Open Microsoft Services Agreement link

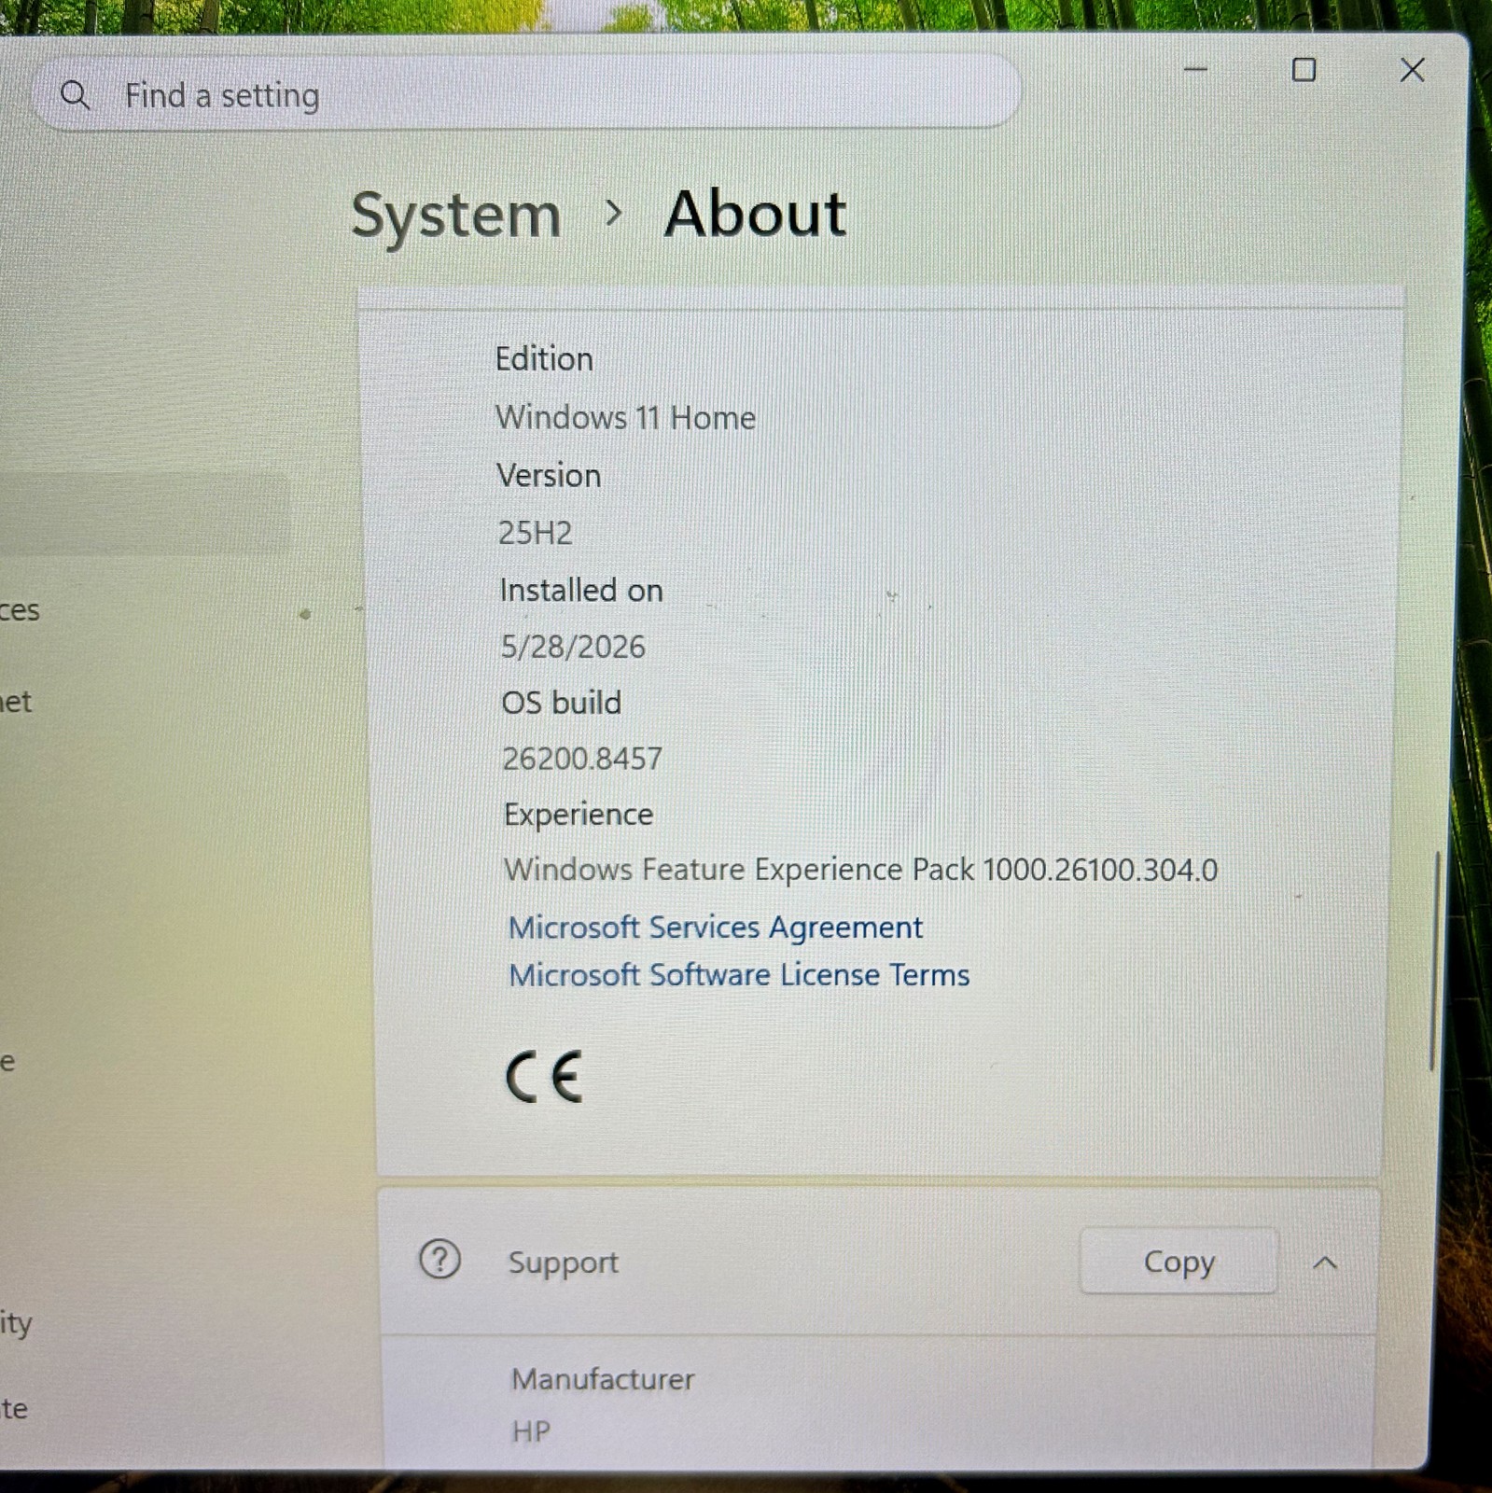pos(715,928)
